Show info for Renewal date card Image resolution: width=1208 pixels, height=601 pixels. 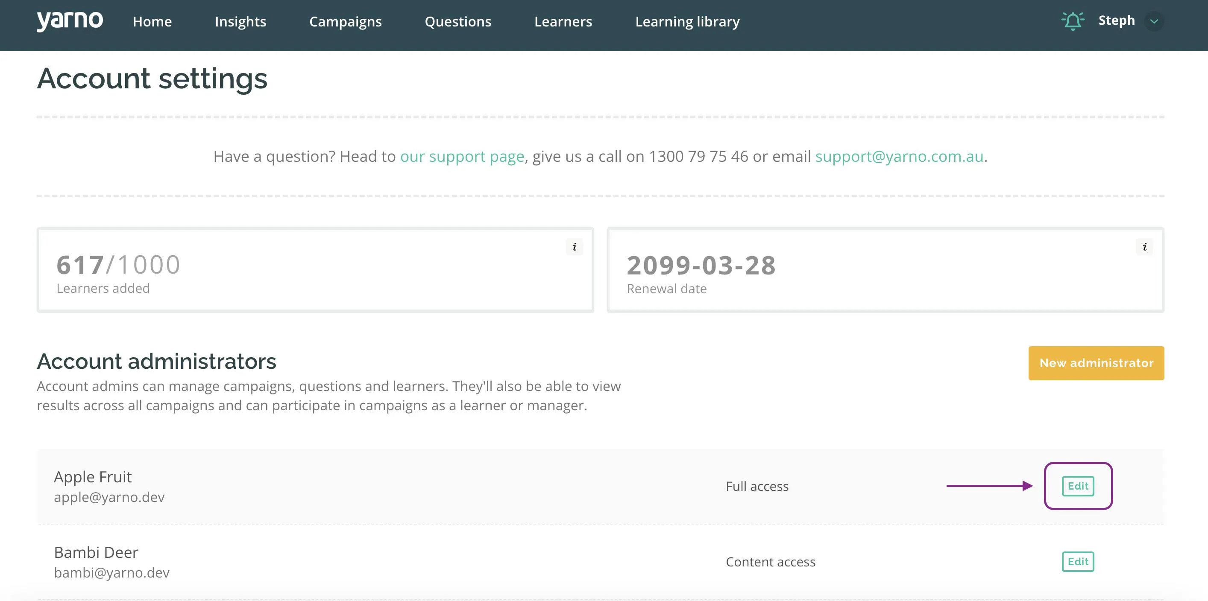tap(1145, 247)
